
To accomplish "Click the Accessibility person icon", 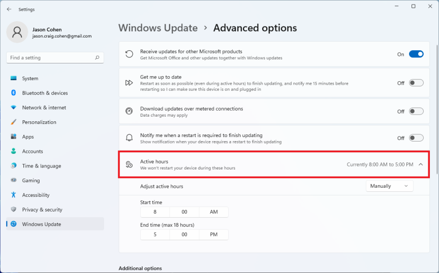I will tap(13, 195).
